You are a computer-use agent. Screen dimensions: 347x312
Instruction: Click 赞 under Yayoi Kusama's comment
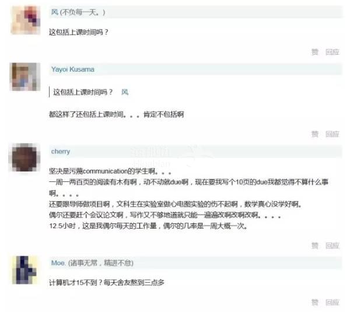point(315,134)
